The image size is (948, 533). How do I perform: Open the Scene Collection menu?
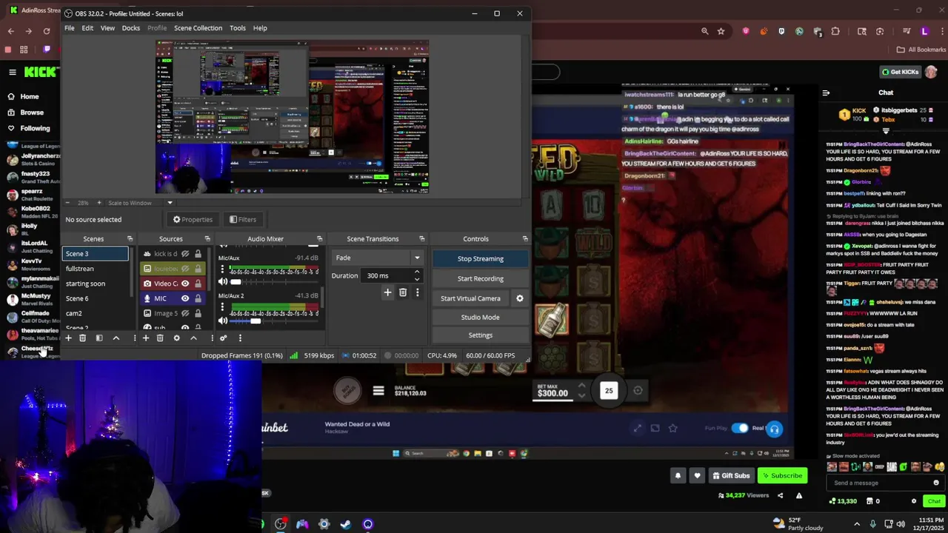point(198,28)
